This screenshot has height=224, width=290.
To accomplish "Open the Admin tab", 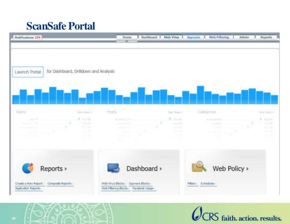I will click(x=244, y=37).
